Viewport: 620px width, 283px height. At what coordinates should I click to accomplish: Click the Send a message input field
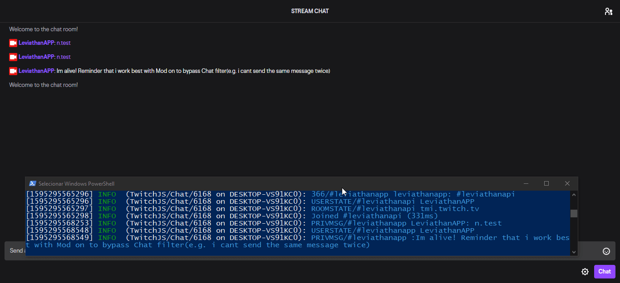[x=17, y=250]
